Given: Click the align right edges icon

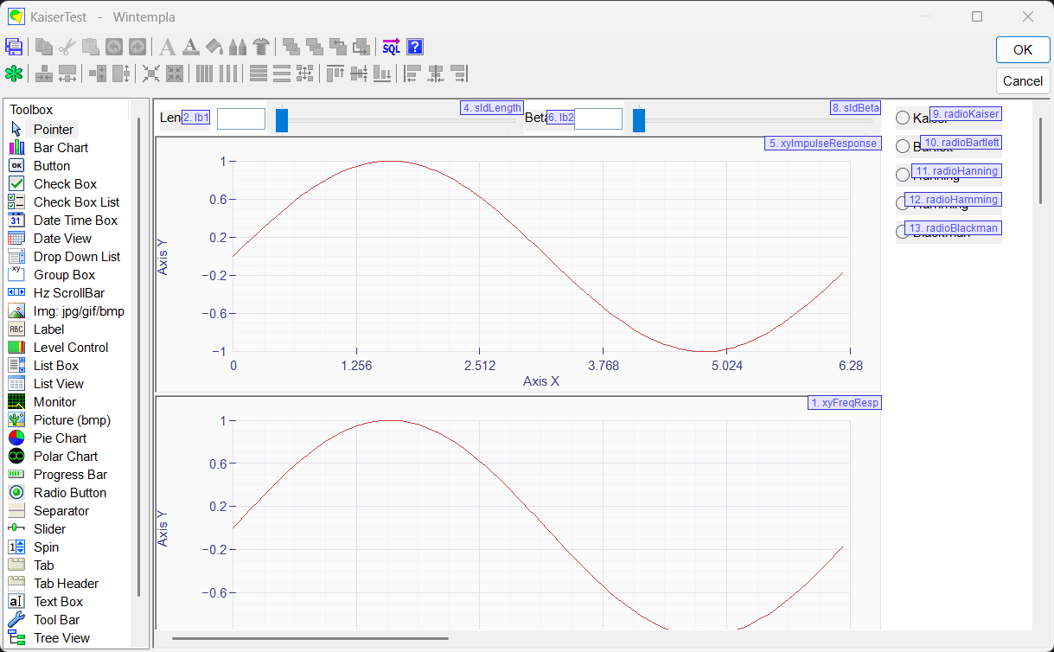Looking at the screenshot, I should (x=459, y=74).
